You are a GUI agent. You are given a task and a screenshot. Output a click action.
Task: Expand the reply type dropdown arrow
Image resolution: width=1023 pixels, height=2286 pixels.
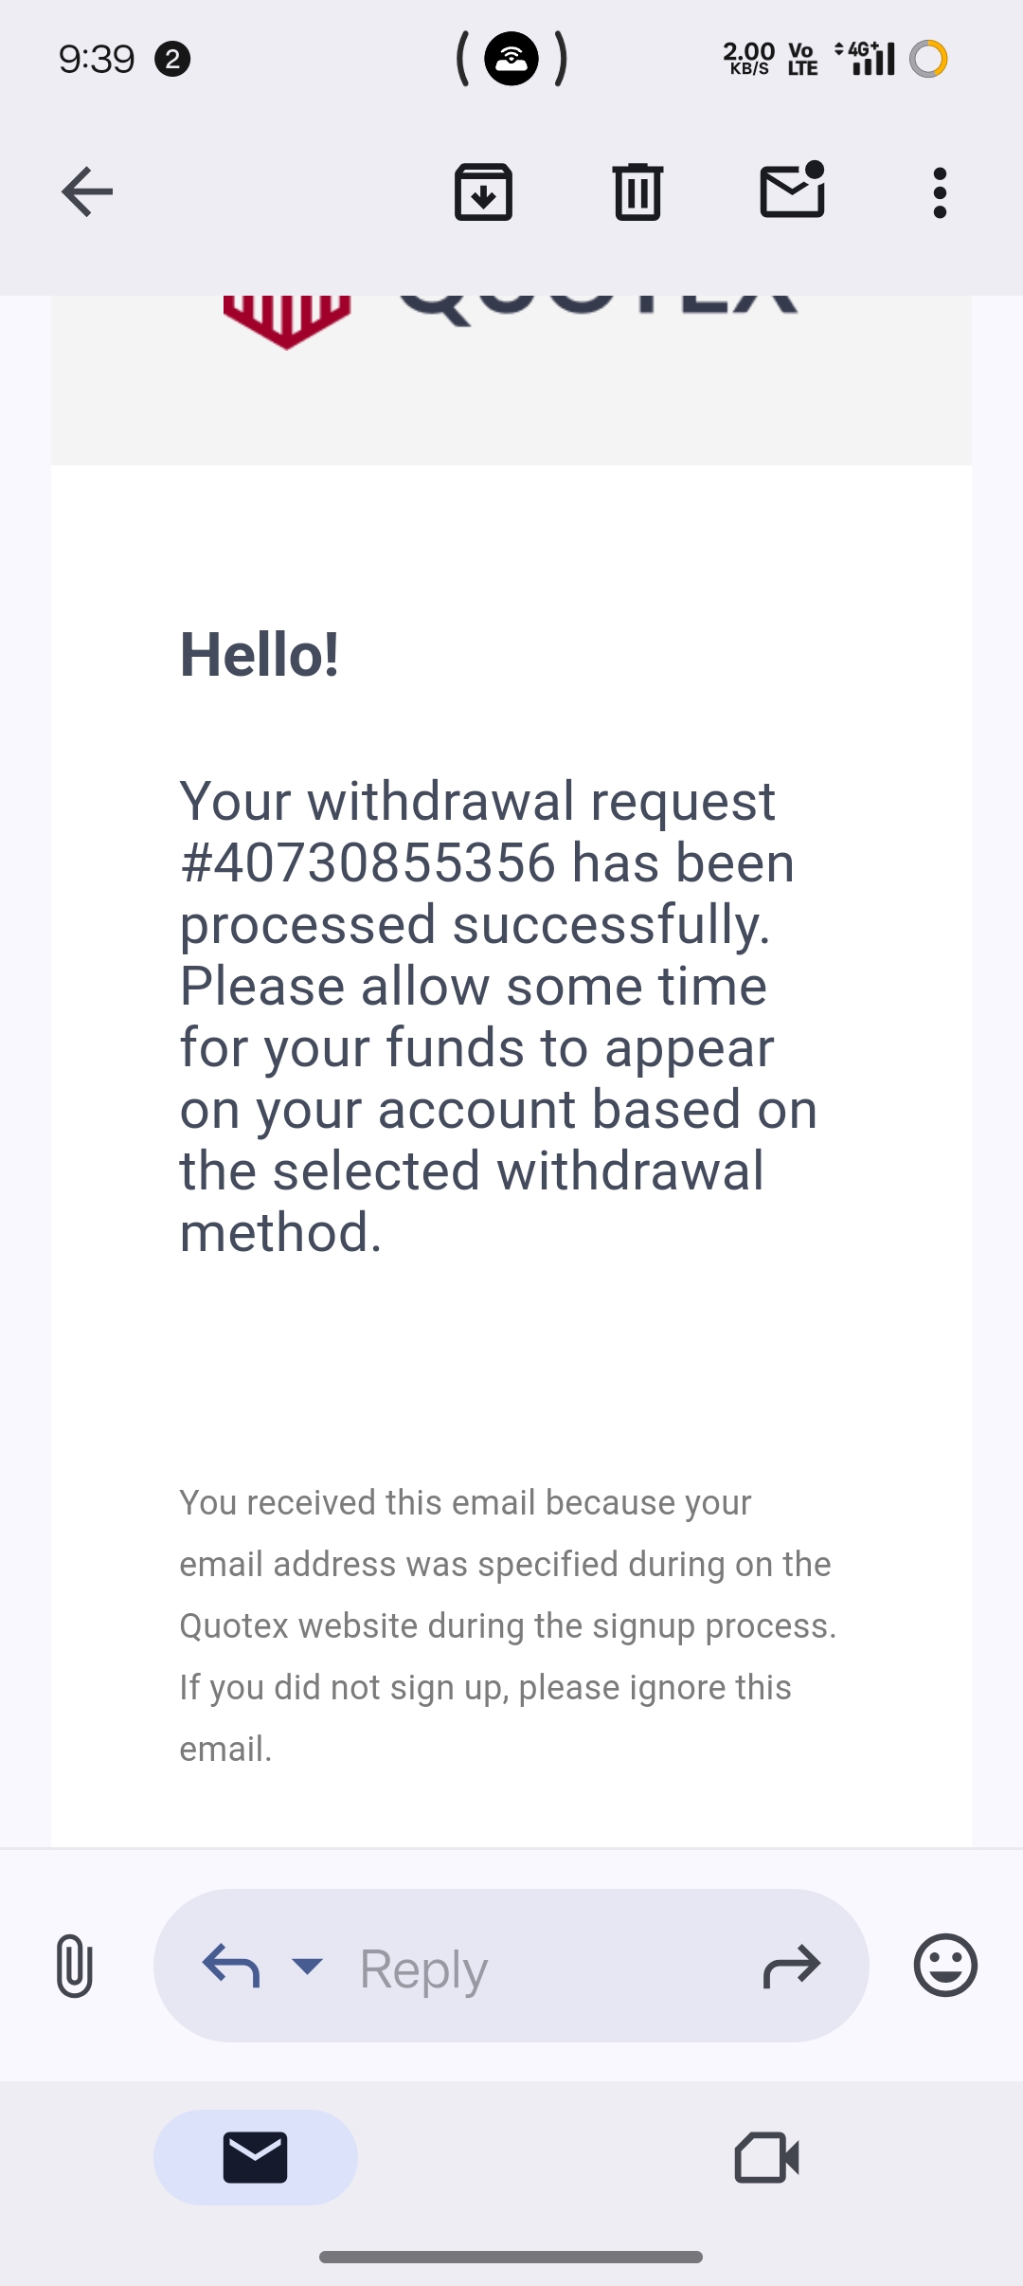point(307,1966)
